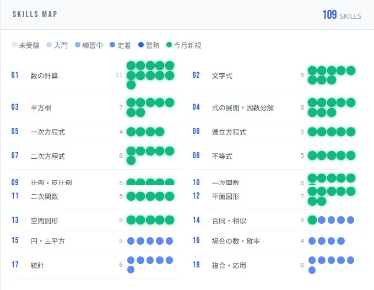Image resolution: width=374 pixels, height=290 pixels.
Task: Click category number 14
Action: (196, 220)
